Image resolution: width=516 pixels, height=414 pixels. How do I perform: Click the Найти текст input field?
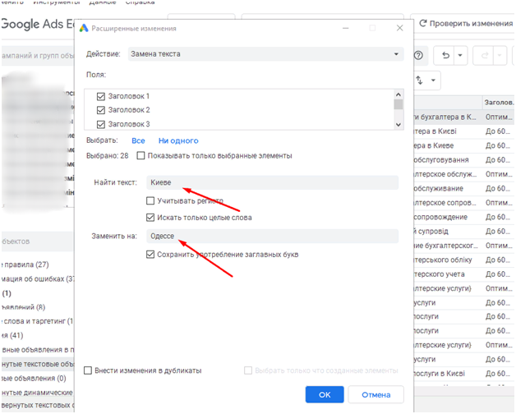[x=273, y=182]
